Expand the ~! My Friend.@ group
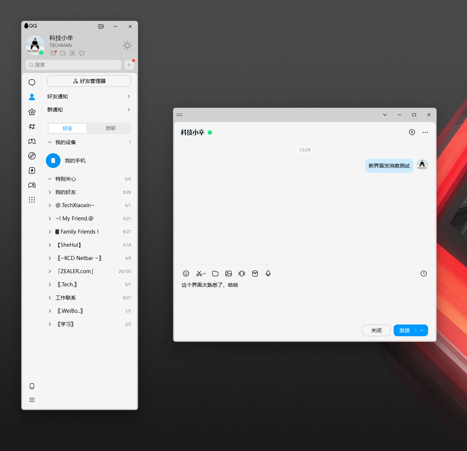Viewport: 467px width, 451px height. tap(50, 219)
